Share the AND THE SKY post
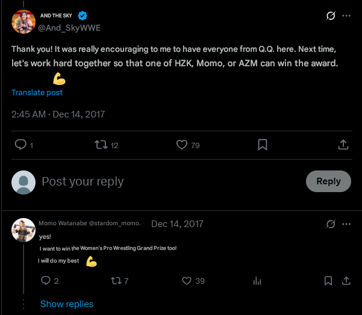 pos(343,145)
